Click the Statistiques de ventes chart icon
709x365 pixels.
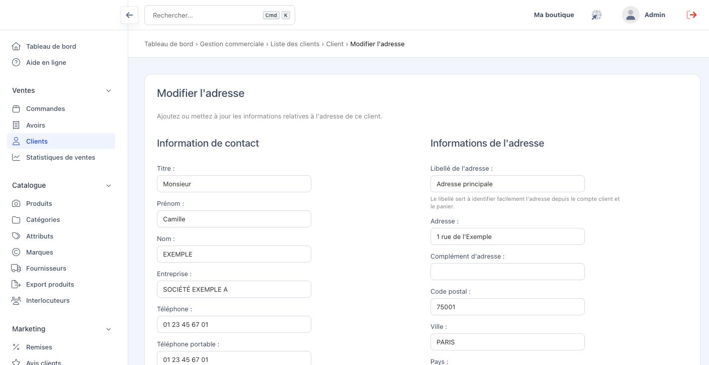(16, 157)
